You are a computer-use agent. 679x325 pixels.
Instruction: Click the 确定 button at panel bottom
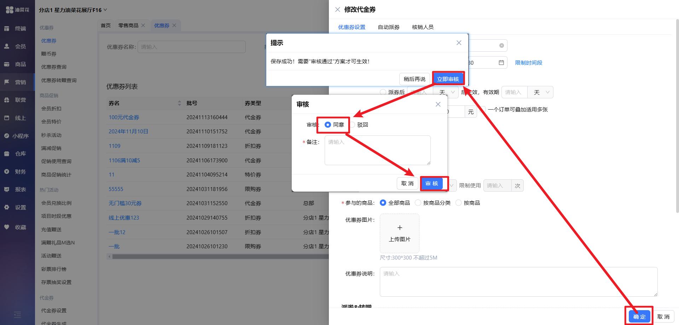(639, 317)
